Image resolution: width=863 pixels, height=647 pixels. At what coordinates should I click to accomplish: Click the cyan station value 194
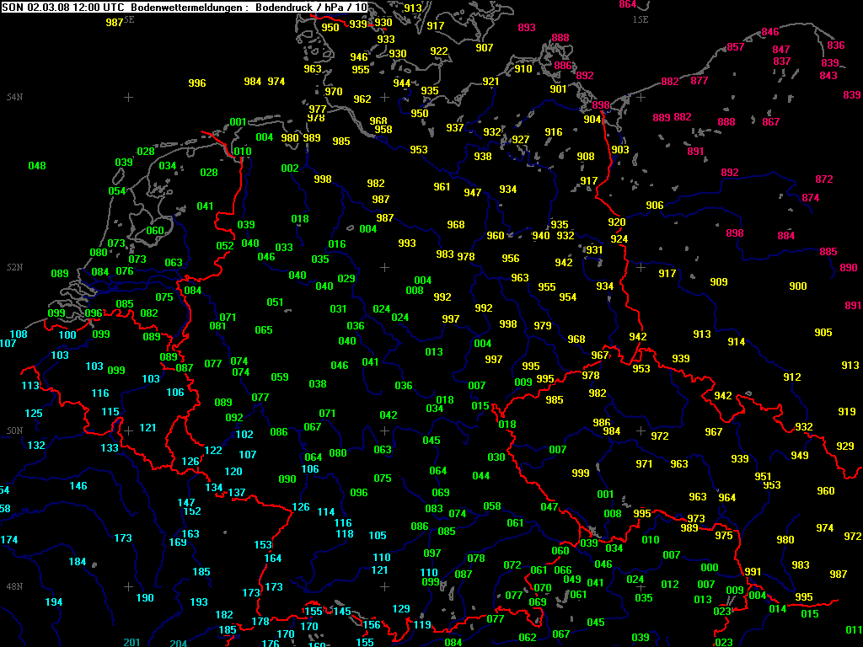54,602
